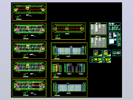Open the rear elevation sheet below the side elevations
Image resolution: width=133 pixels, height=100 pixels.
[69, 88]
